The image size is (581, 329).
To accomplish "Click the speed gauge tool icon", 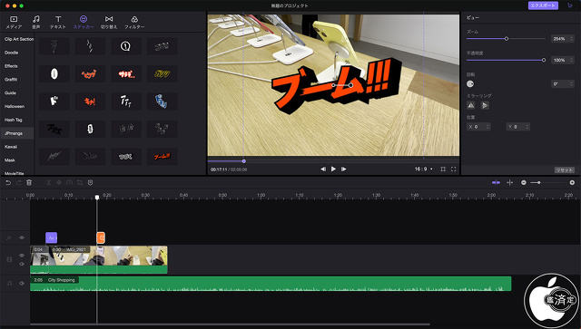I will click(x=69, y=182).
